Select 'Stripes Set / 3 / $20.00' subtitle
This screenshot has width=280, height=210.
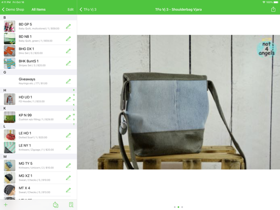tap(32, 65)
